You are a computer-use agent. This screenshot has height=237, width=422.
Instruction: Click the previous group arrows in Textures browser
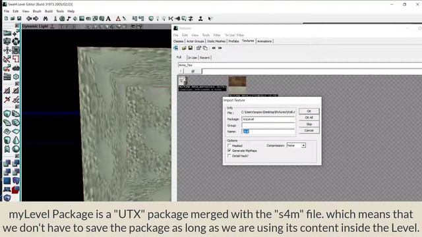coord(214,48)
